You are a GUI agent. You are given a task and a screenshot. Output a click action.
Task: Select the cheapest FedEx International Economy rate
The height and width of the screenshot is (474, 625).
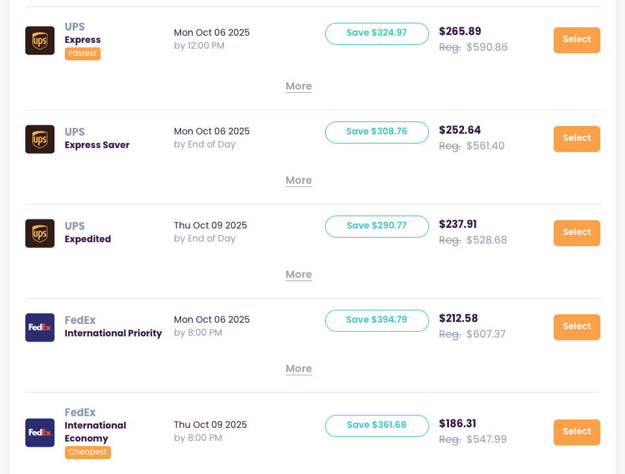click(576, 432)
